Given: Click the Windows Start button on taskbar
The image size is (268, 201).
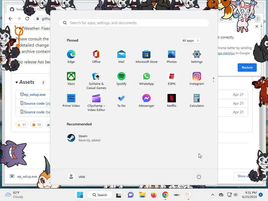Looking at the screenshot, I should pyautogui.click(x=80, y=195).
